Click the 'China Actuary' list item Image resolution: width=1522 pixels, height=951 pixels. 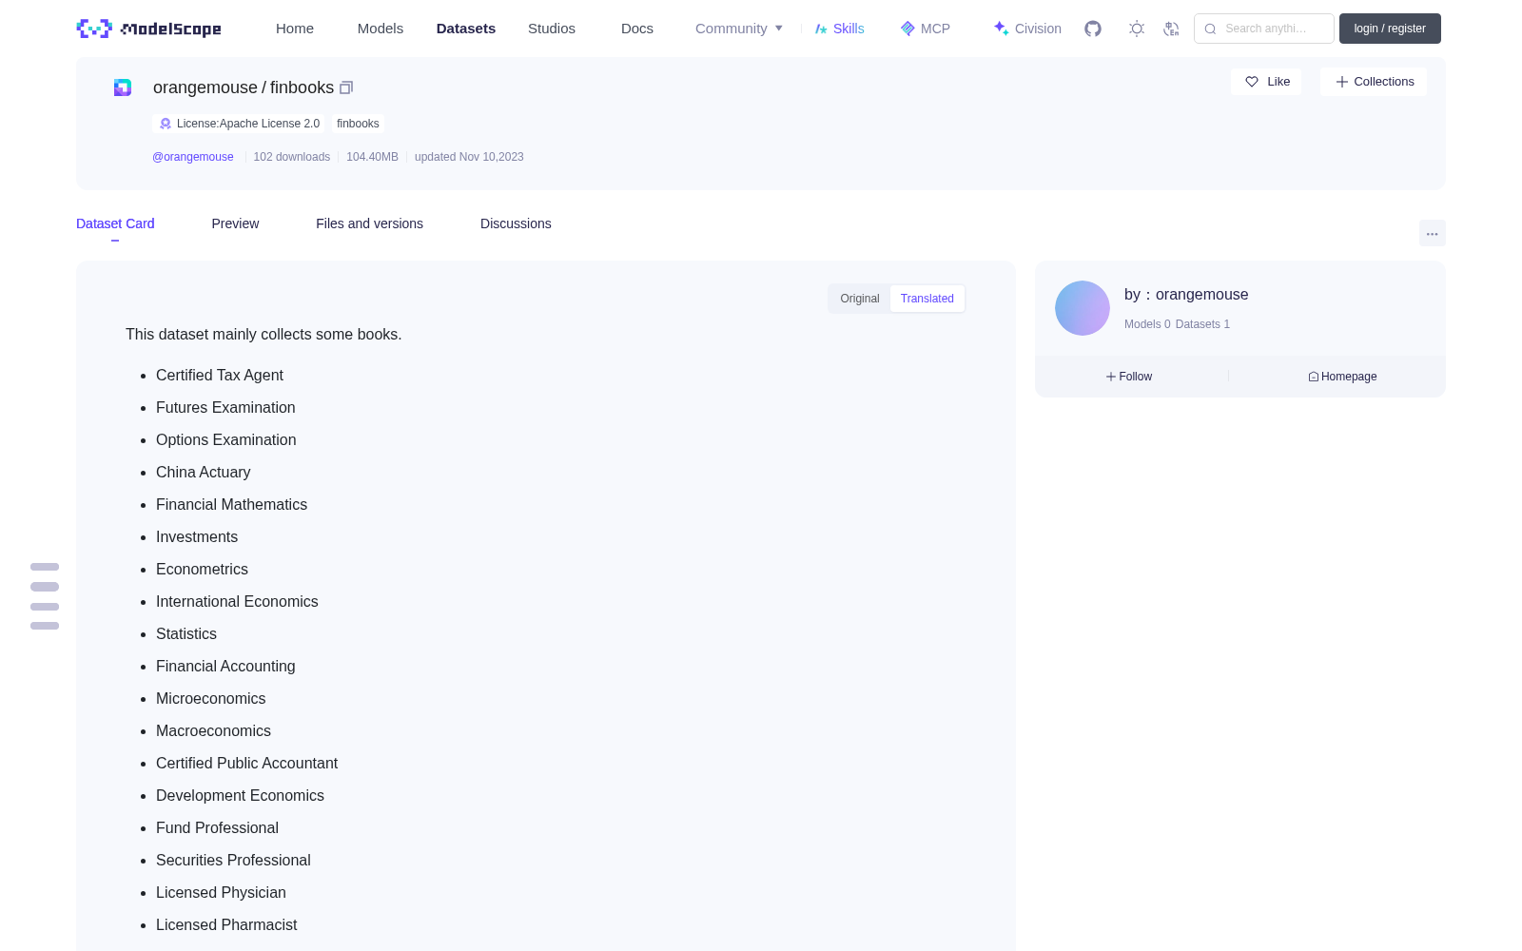[x=204, y=473]
